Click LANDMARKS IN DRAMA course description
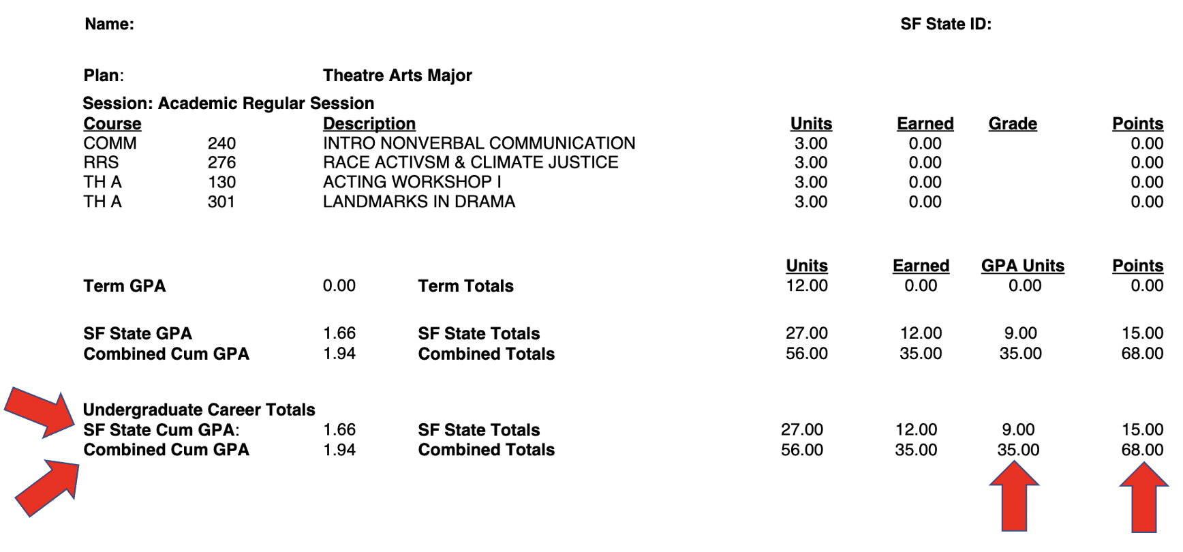The width and height of the screenshot is (1183, 552). 419,202
